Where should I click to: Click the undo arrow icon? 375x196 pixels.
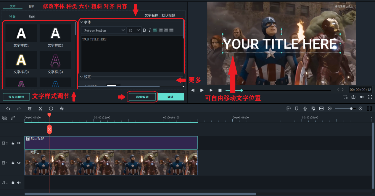[x=8, y=109]
